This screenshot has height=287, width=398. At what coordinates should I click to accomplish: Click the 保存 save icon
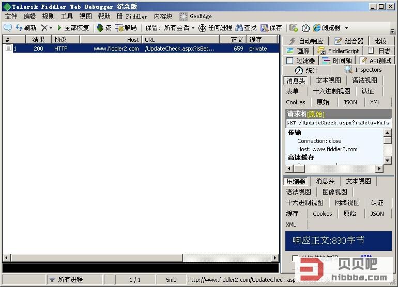tap(265, 28)
